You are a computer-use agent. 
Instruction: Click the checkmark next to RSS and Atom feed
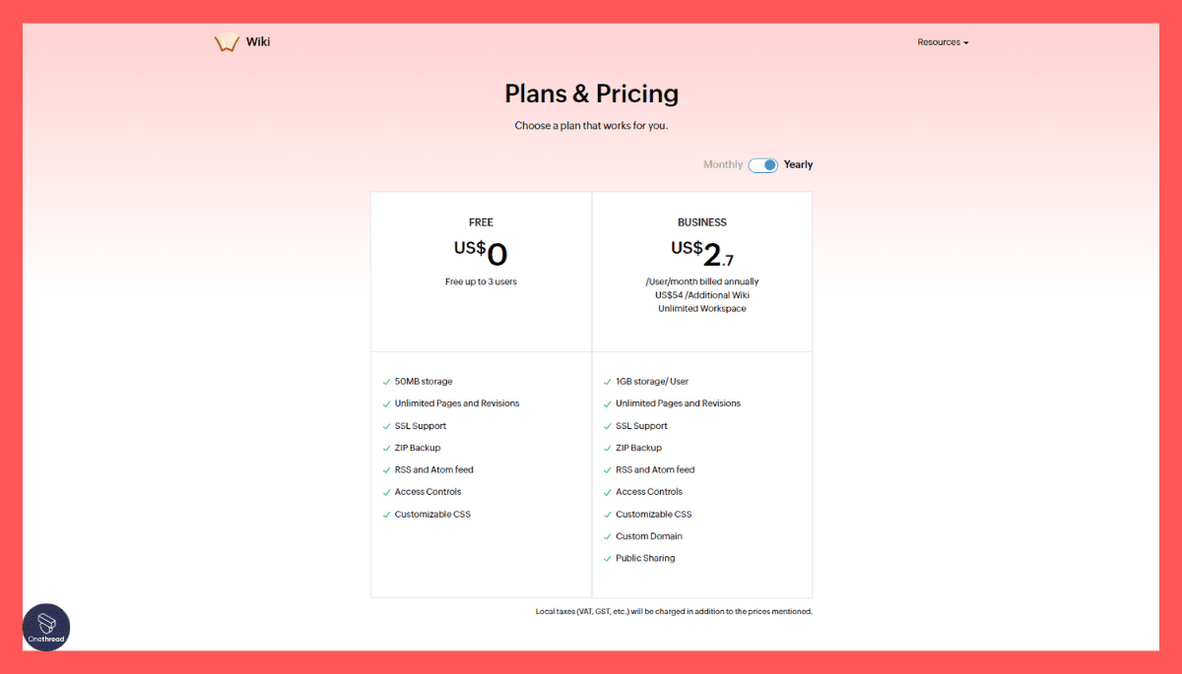pyautogui.click(x=384, y=469)
